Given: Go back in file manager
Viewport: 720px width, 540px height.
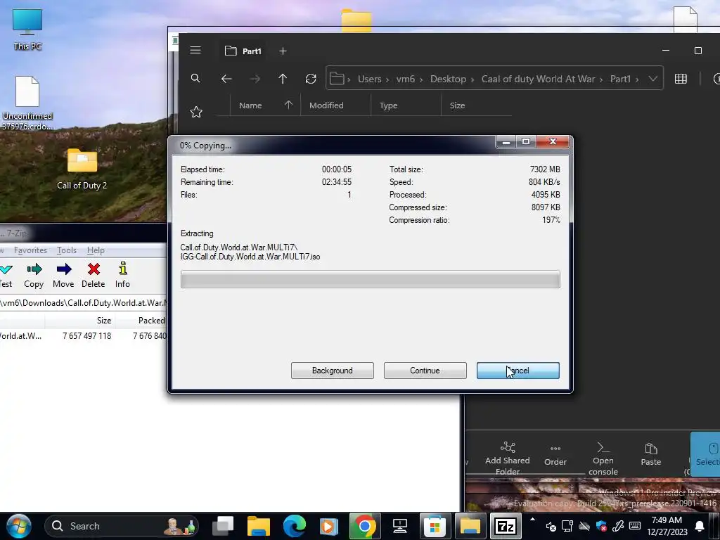Looking at the screenshot, I should pos(226,79).
